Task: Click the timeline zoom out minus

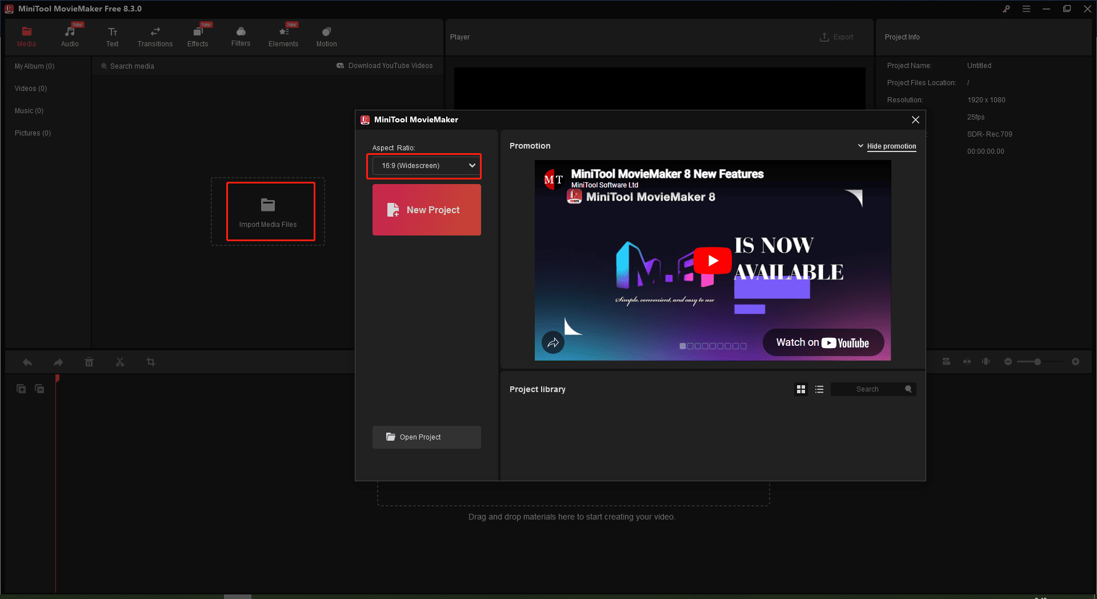Action: (x=1008, y=362)
